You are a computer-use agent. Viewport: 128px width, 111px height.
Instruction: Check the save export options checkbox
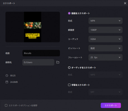point(6,105)
